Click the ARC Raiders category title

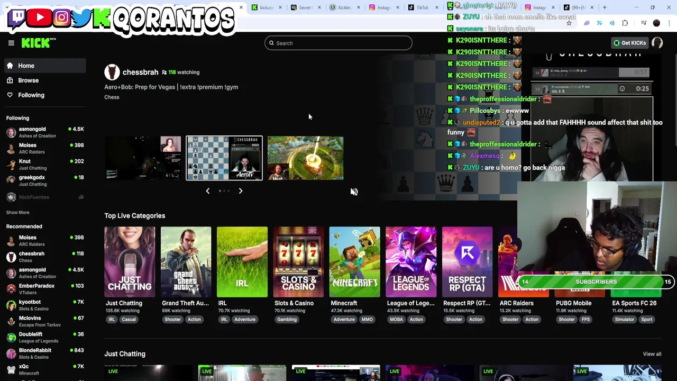point(516,303)
